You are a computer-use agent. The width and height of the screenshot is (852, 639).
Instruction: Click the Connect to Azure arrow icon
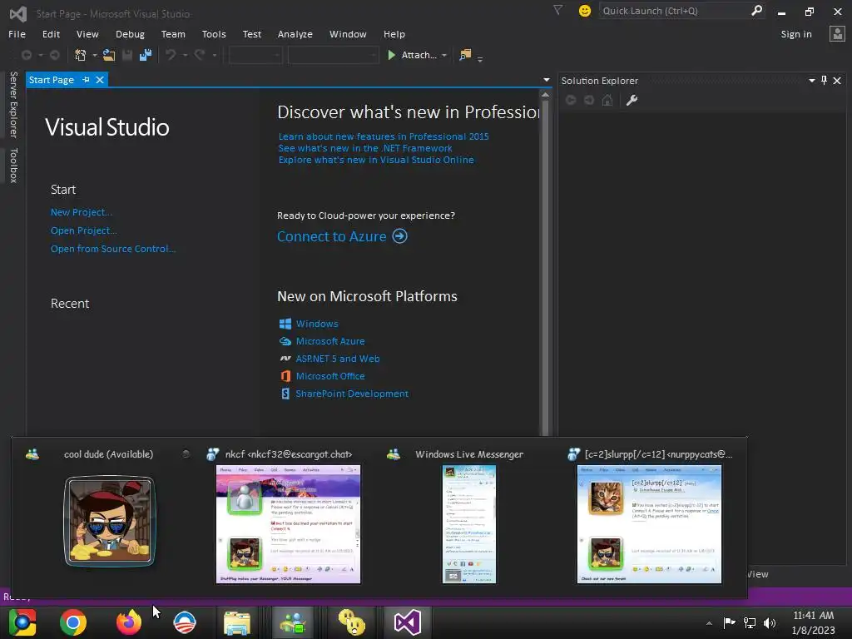point(400,236)
